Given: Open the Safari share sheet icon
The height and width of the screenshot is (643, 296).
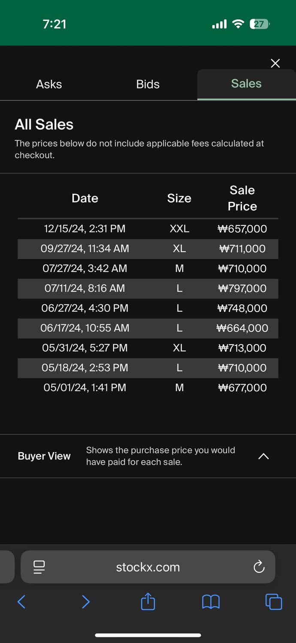Looking at the screenshot, I should tap(148, 601).
